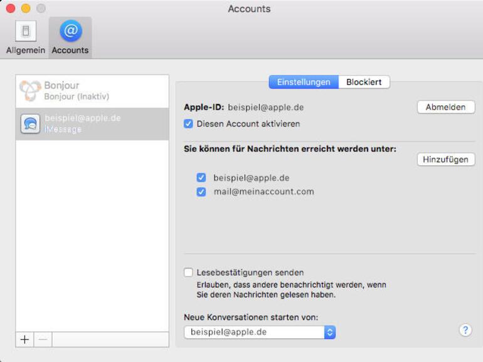The height and width of the screenshot is (362, 483).
Task: Remove account with the minus button
Action: (x=43, y=339)
